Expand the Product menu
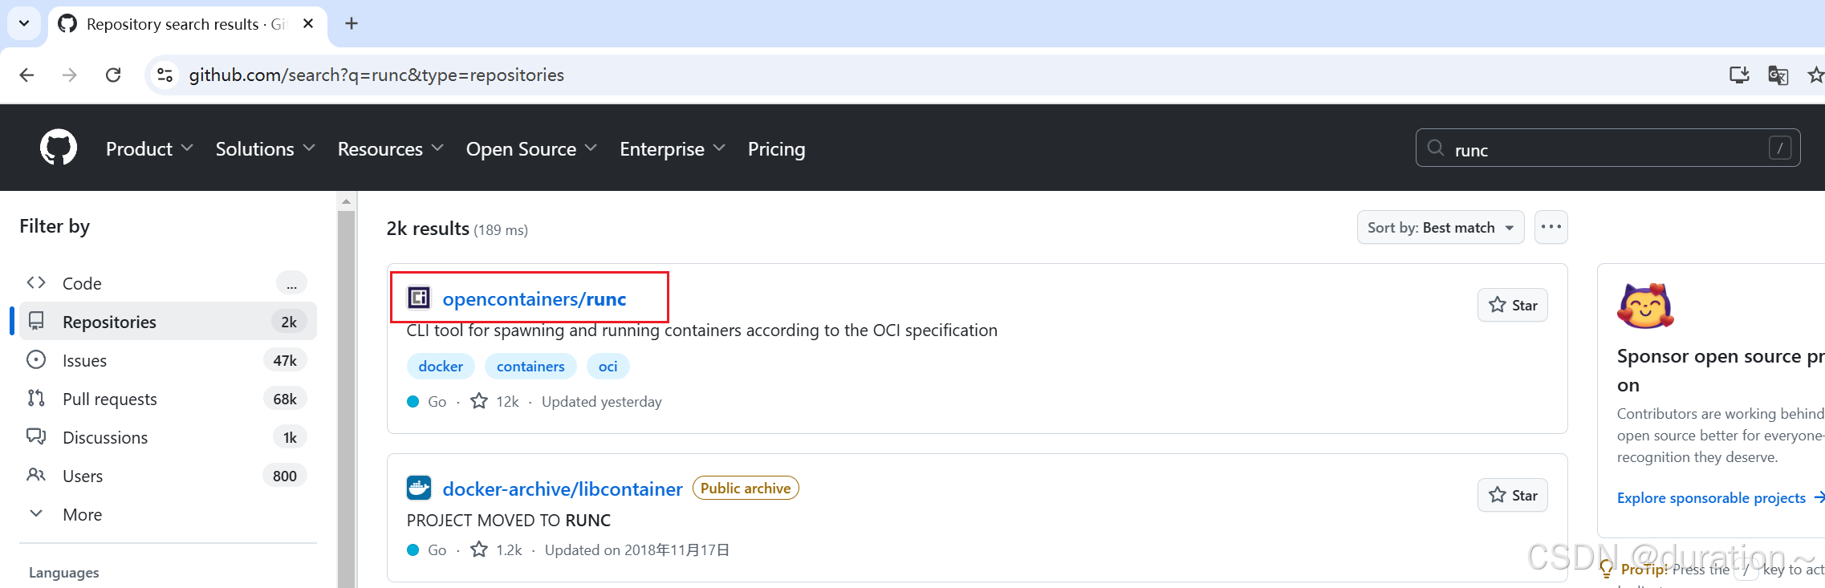Screen dimensions: 1825x588 tap(149, 148)
